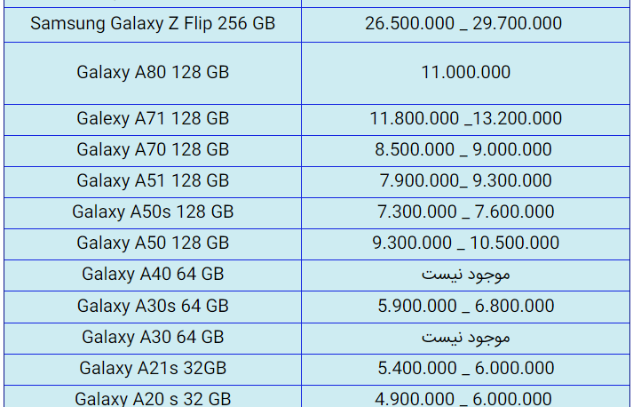Click the unavailable text beside Galaxy A40
The height and width of the screenshot is (407, 633).
click(x=465, y=275)
